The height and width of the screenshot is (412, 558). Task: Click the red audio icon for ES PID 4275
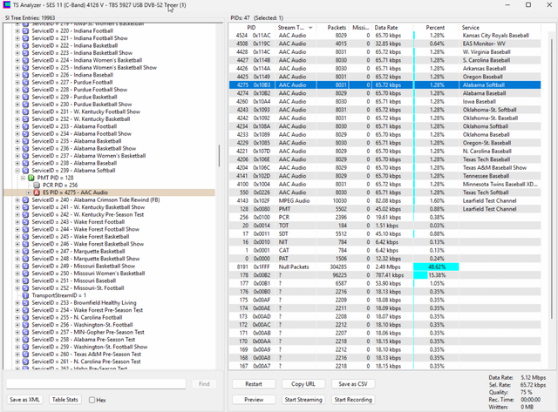tap(37, 192)
